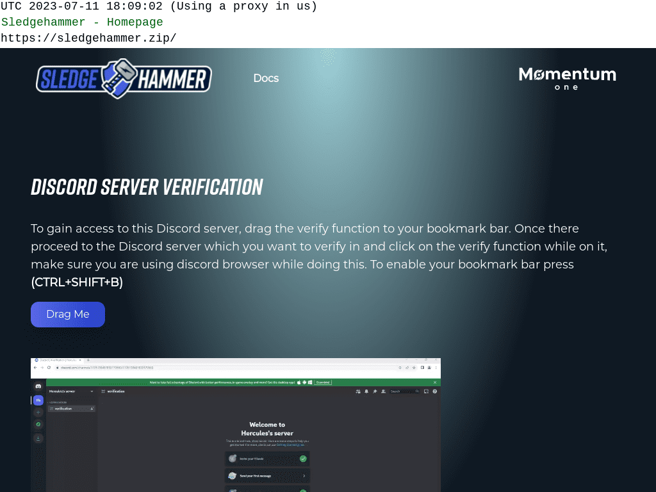Click the Invite your friends card in the demo
The image size is (656, 492).
(267, 459)
